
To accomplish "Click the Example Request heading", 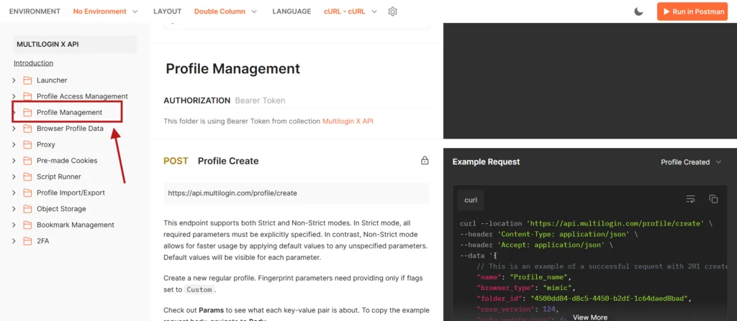I will 486,162.
